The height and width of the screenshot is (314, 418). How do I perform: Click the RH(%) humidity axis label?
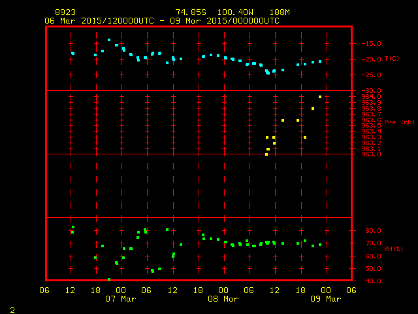click(x=392, y=249)
